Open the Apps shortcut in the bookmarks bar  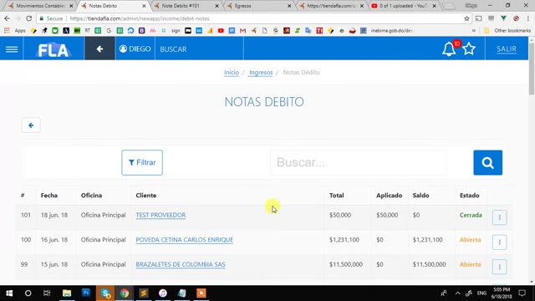15,31
